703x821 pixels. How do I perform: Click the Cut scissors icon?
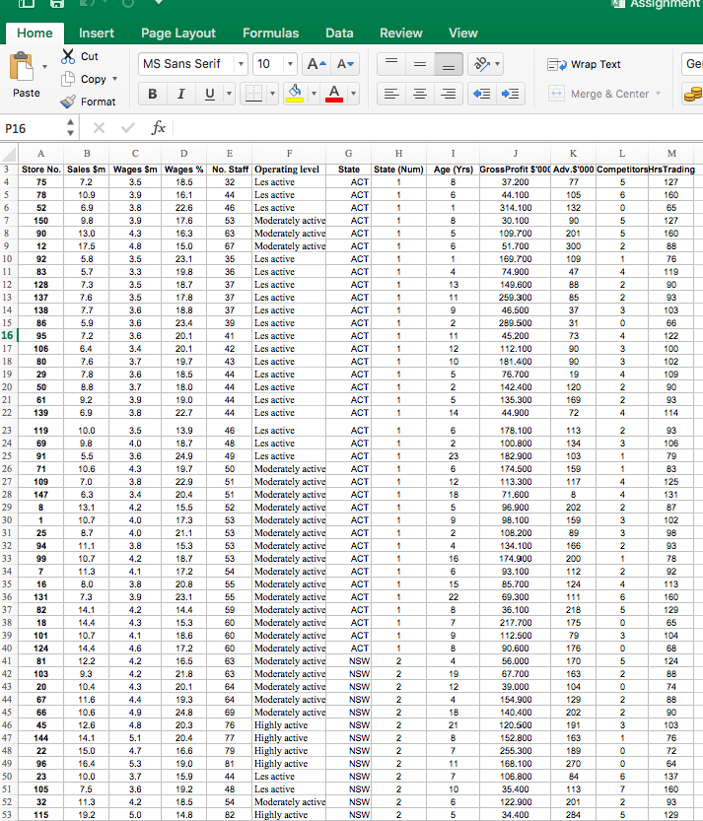(68, 56)
